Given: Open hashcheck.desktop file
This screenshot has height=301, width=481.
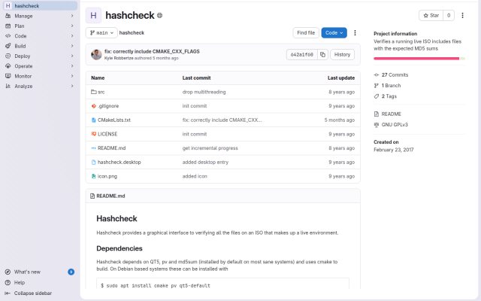Looking at the screenshot, I should [119, 163].
